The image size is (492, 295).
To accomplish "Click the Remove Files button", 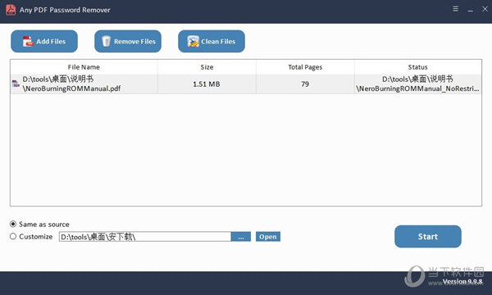I will (x=128, y=41).
